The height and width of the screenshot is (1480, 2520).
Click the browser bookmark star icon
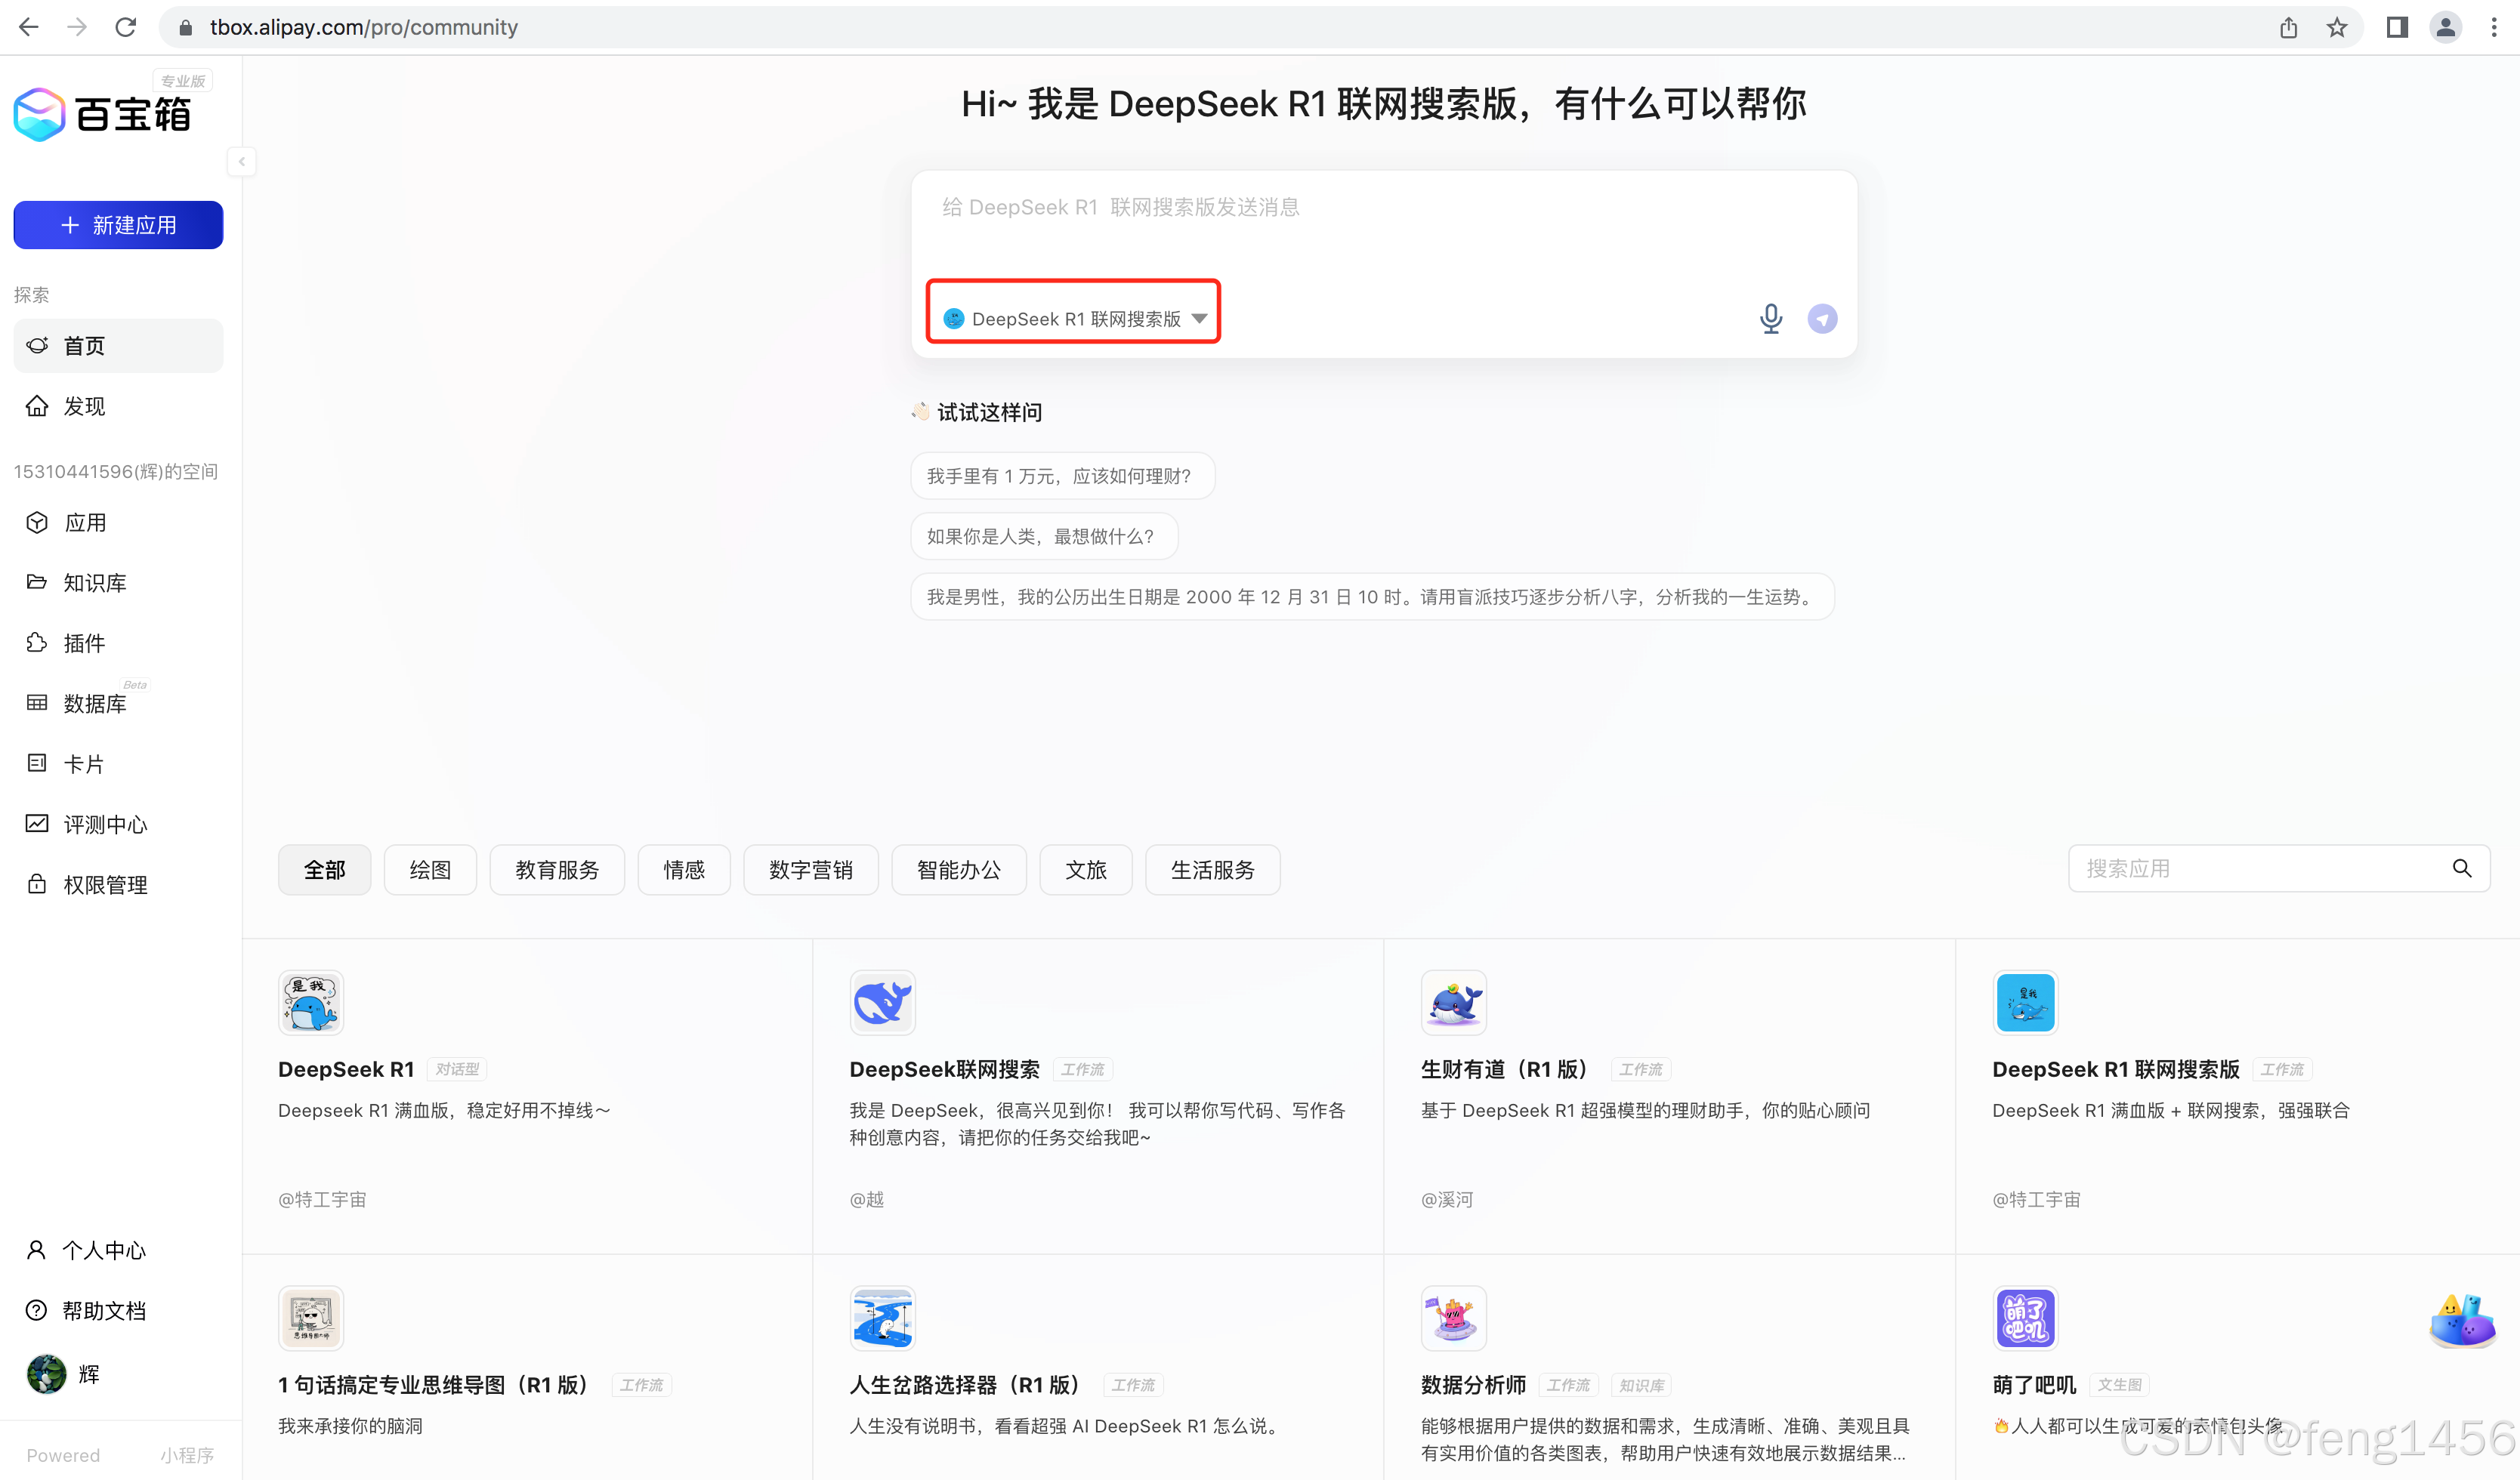point(2336,27)
